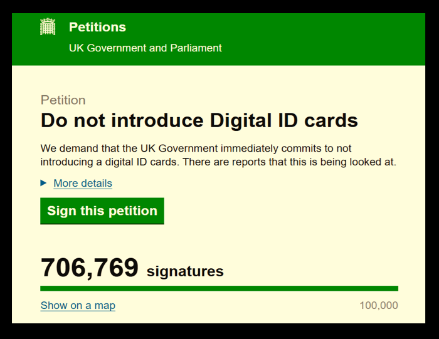Click the word signatures beside the count
This screenshot has height=339, width=439.
tap(185, 271)
